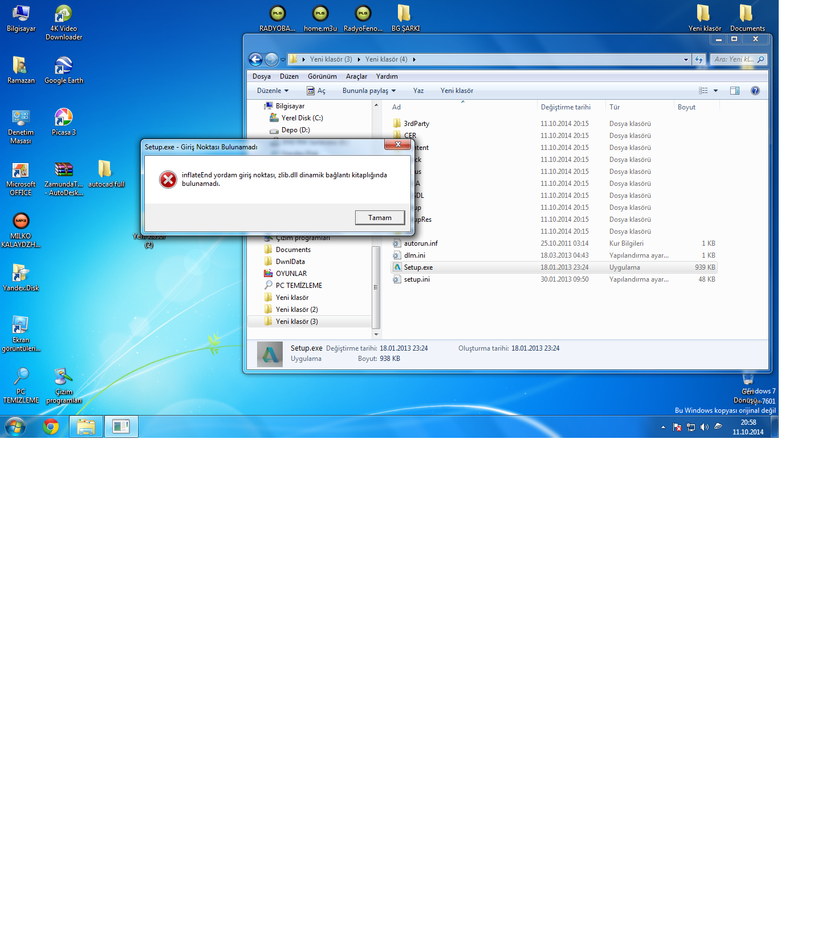Launch Google Chrome from taskbar
The image size is (830, 943).
(x=51, y=426)
